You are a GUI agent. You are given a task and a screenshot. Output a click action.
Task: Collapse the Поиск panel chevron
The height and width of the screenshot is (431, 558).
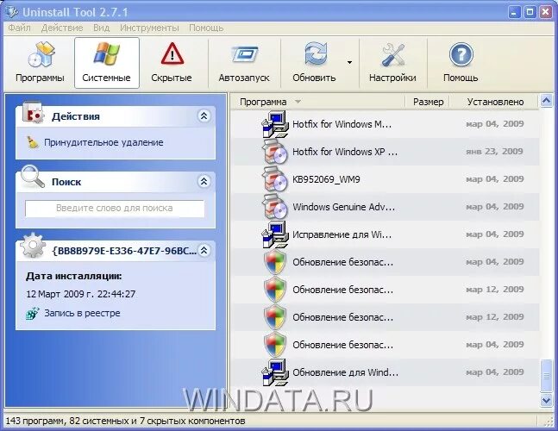204,181
